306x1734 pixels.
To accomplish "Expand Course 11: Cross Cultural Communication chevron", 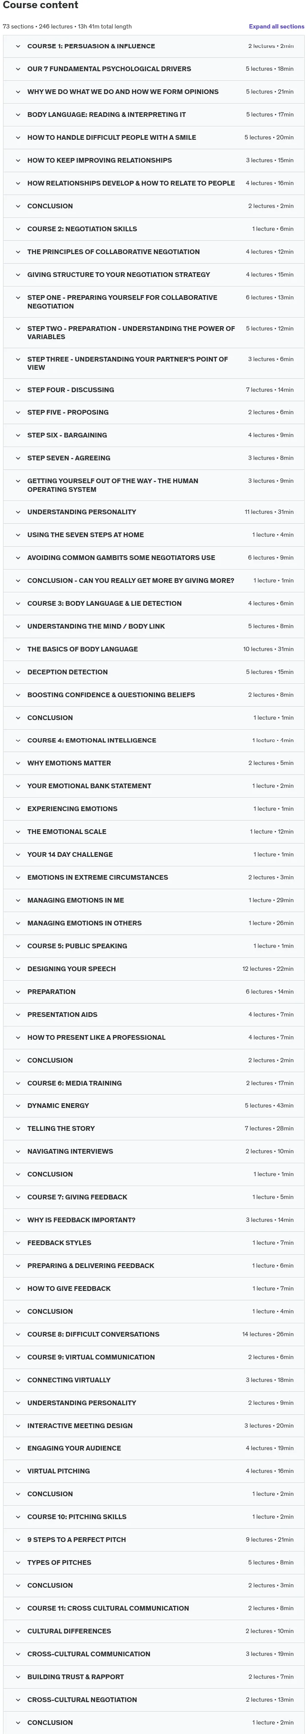I will click(18, 1608).
